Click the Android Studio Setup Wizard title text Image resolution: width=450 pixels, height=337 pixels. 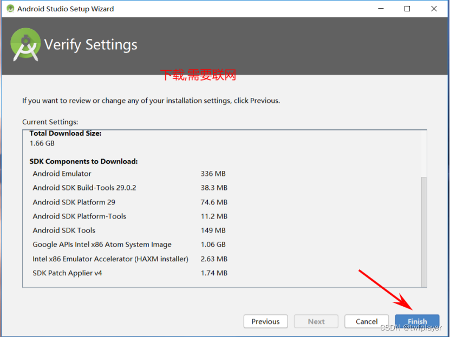(x=66, y=9)
